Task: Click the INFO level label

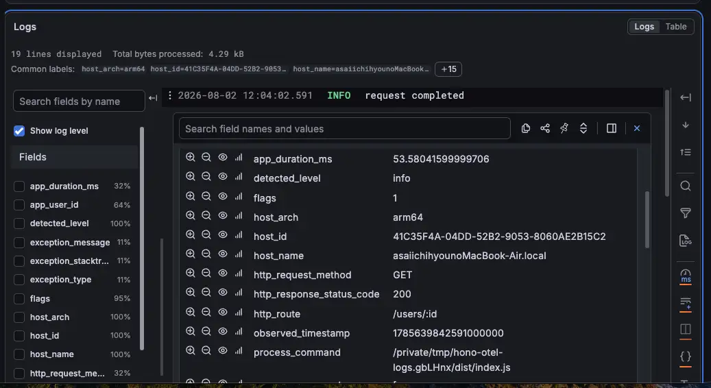Action: pos(339,95)
